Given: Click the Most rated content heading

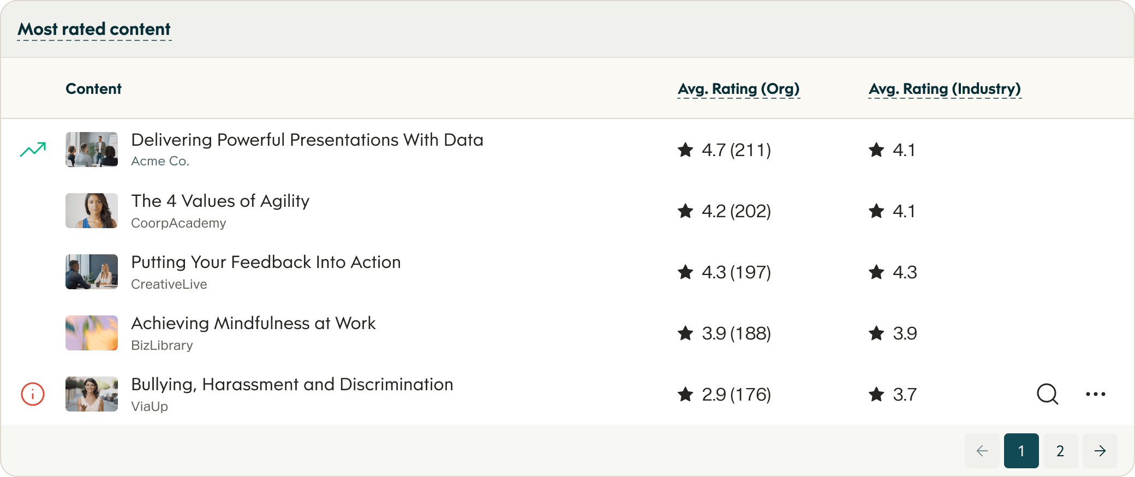Looking at the screenshot, I should pos(94,29).
